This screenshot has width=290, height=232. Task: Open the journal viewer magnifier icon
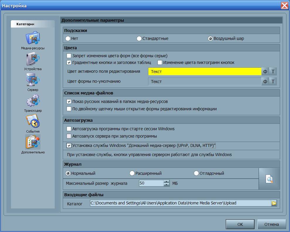269,179
